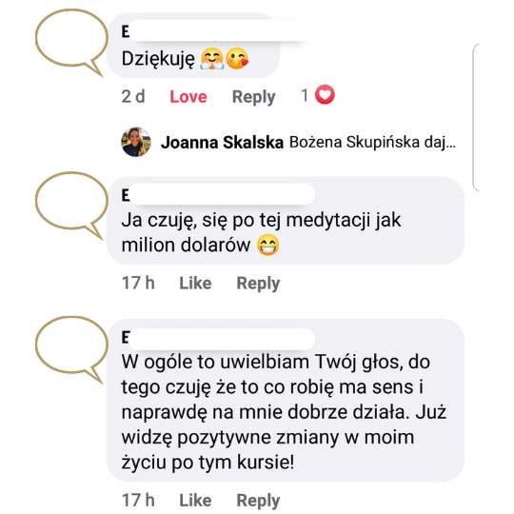
Task: Click the bottom speech bubble avatar icon
Action: click(x=71, y=349)
